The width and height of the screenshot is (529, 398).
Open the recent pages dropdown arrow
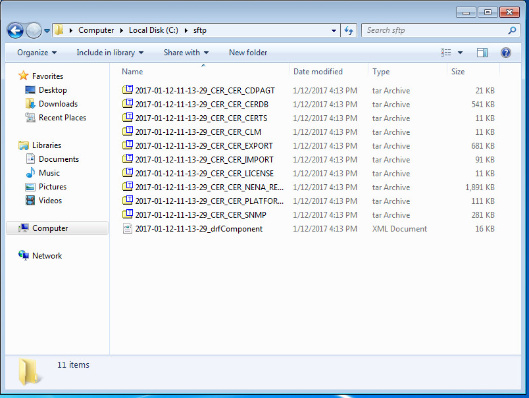coord(47,31)
